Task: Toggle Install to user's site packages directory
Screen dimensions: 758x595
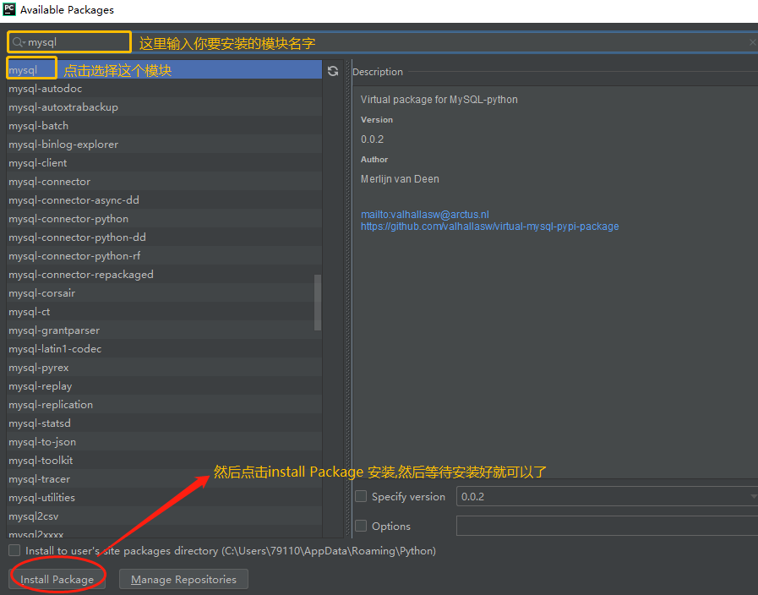Action: click(x=14, y=550)
